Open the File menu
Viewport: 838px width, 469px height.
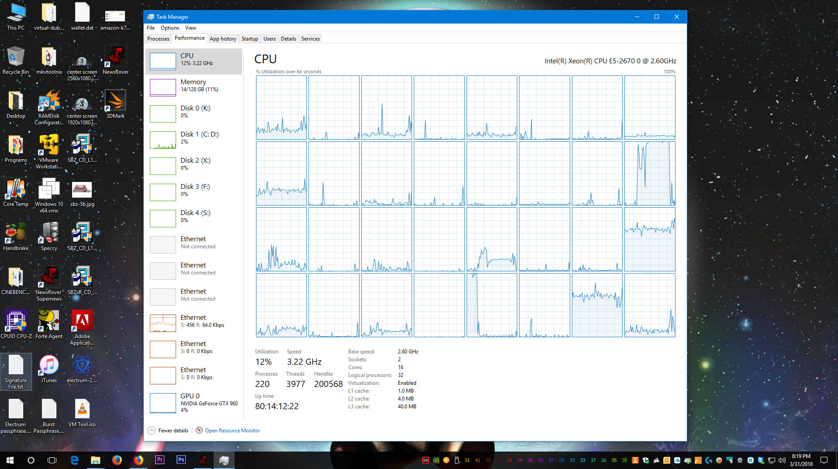point(151,28)
